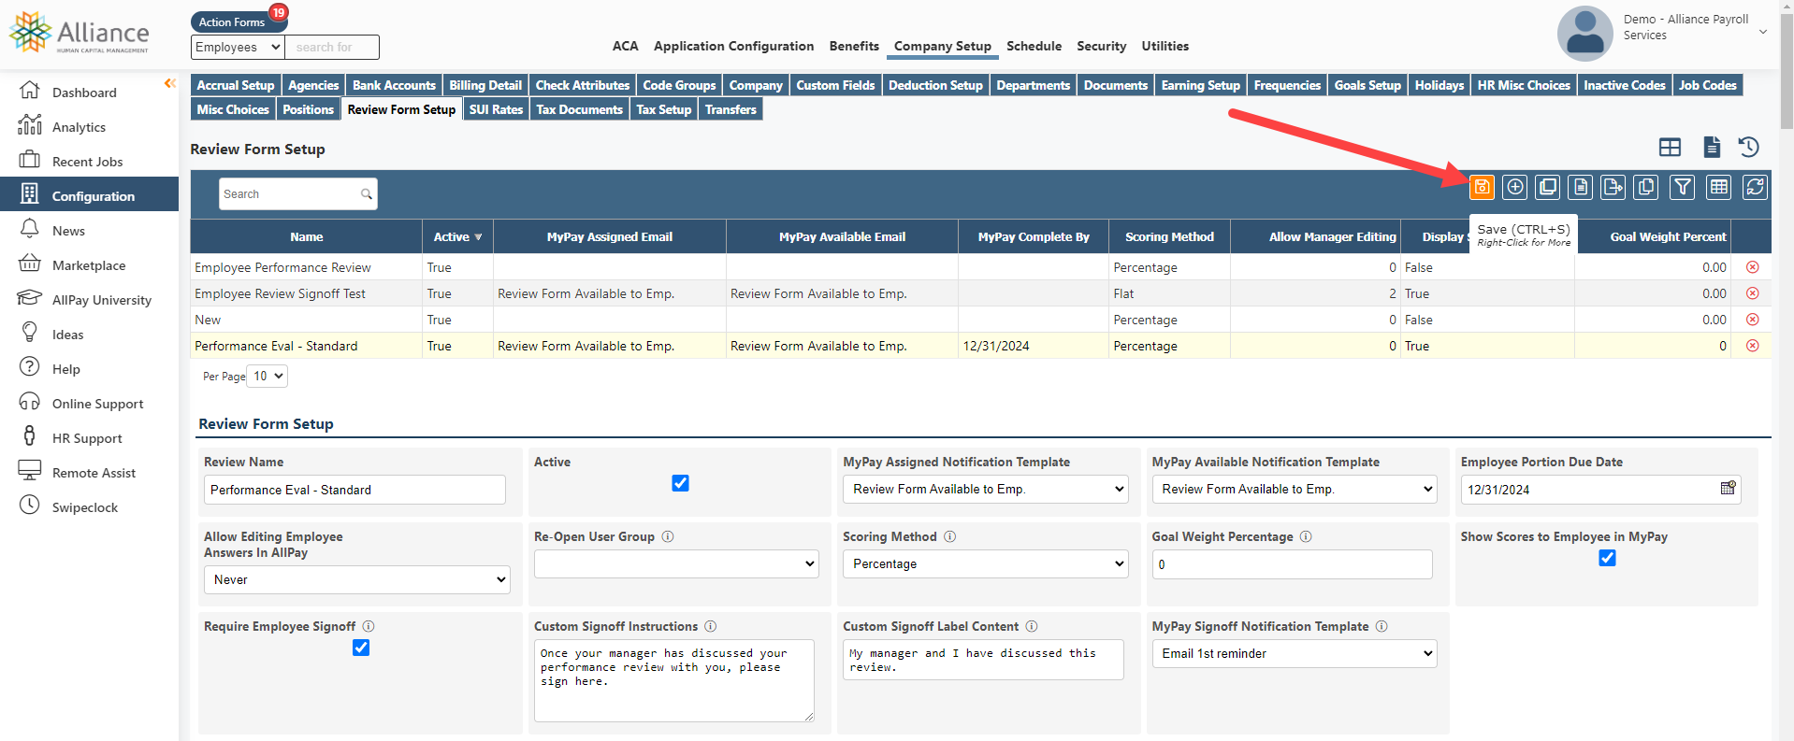
Task: Open the history clock icon
Action: tap(1749, 147)
